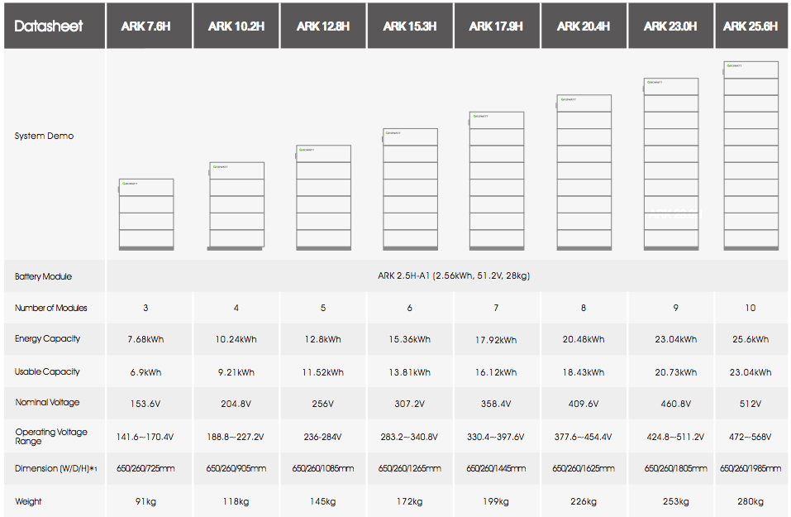791x517 pixels.
Task: Click the ARK 7.6H column header
Action: (x=149, y=26)
